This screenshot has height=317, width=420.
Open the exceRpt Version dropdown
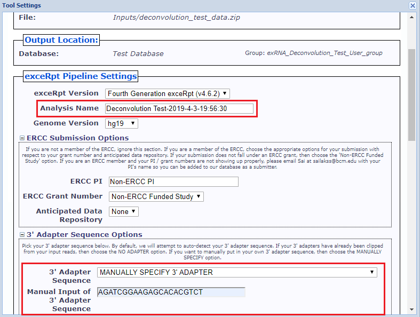click(167, 93)
